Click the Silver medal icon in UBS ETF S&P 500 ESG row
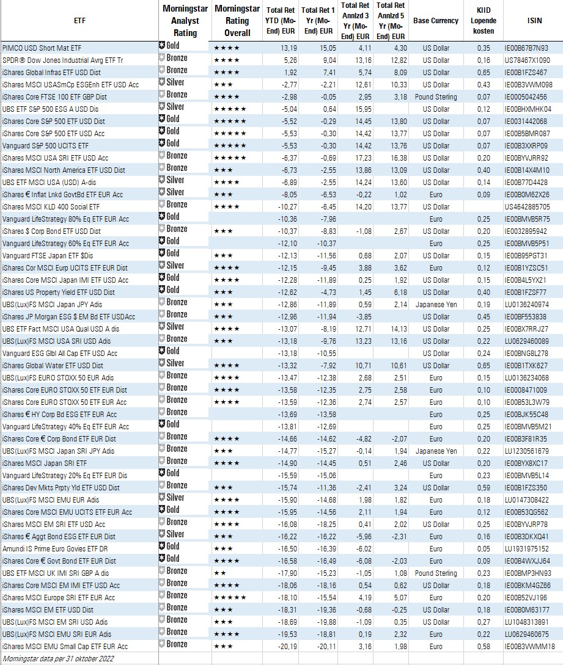563x665 pixels. [162, 107]
